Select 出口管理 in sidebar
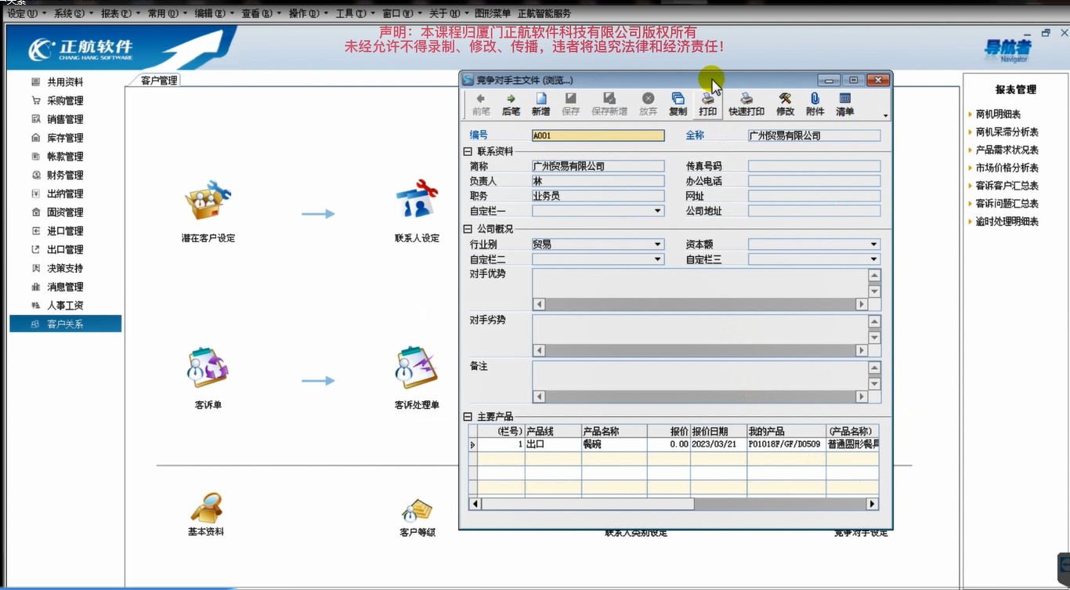Viewport: 1070px width, 590px height. coord(66,250)
